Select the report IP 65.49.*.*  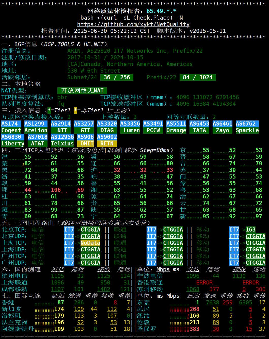(x=161, y=11)
